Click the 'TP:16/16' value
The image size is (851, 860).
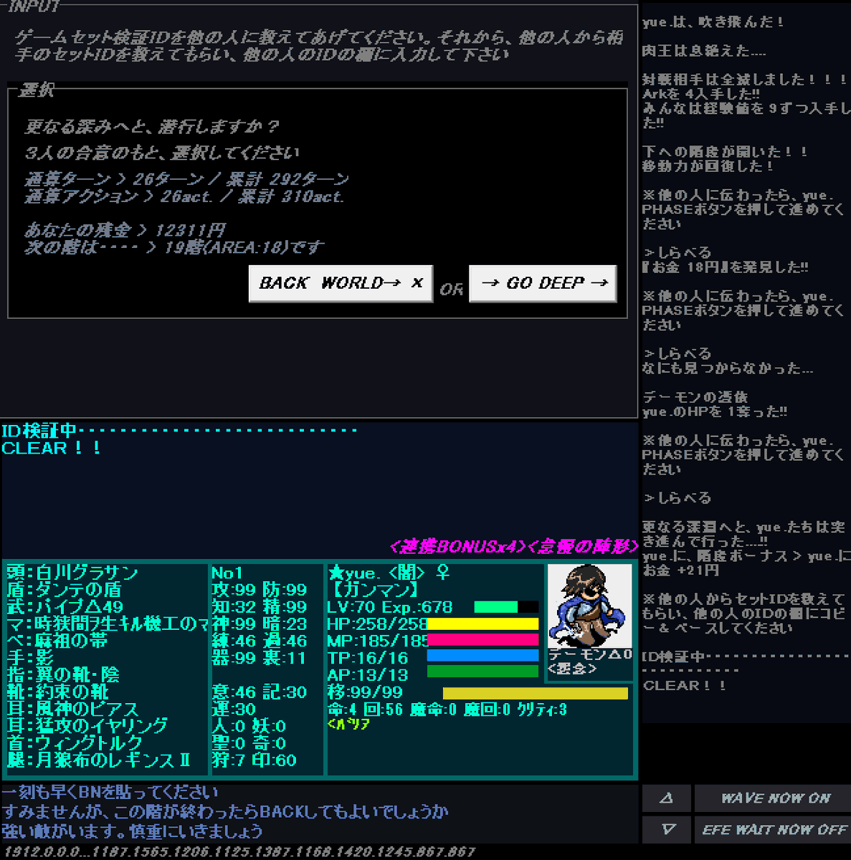(x=368, y=658)
